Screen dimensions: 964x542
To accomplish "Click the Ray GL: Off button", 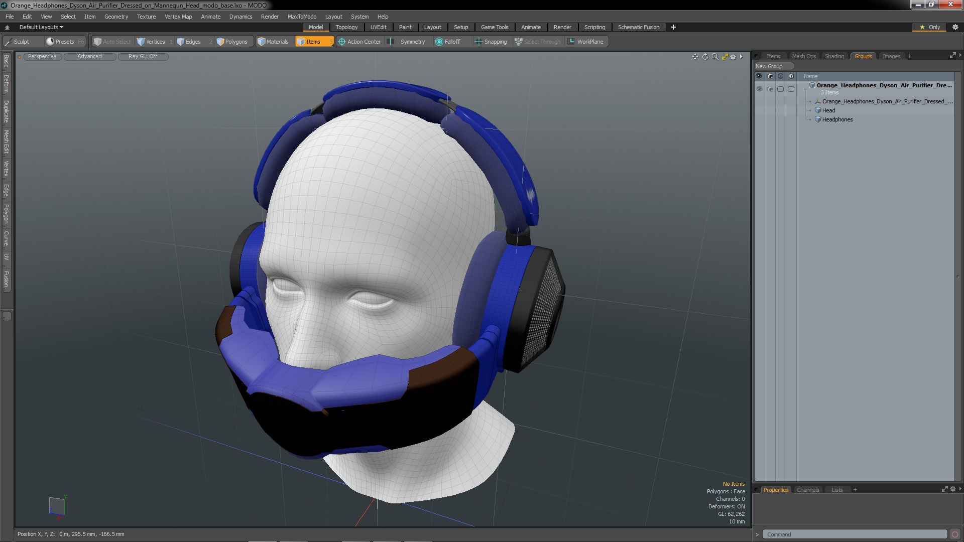I will pos(143,56).
